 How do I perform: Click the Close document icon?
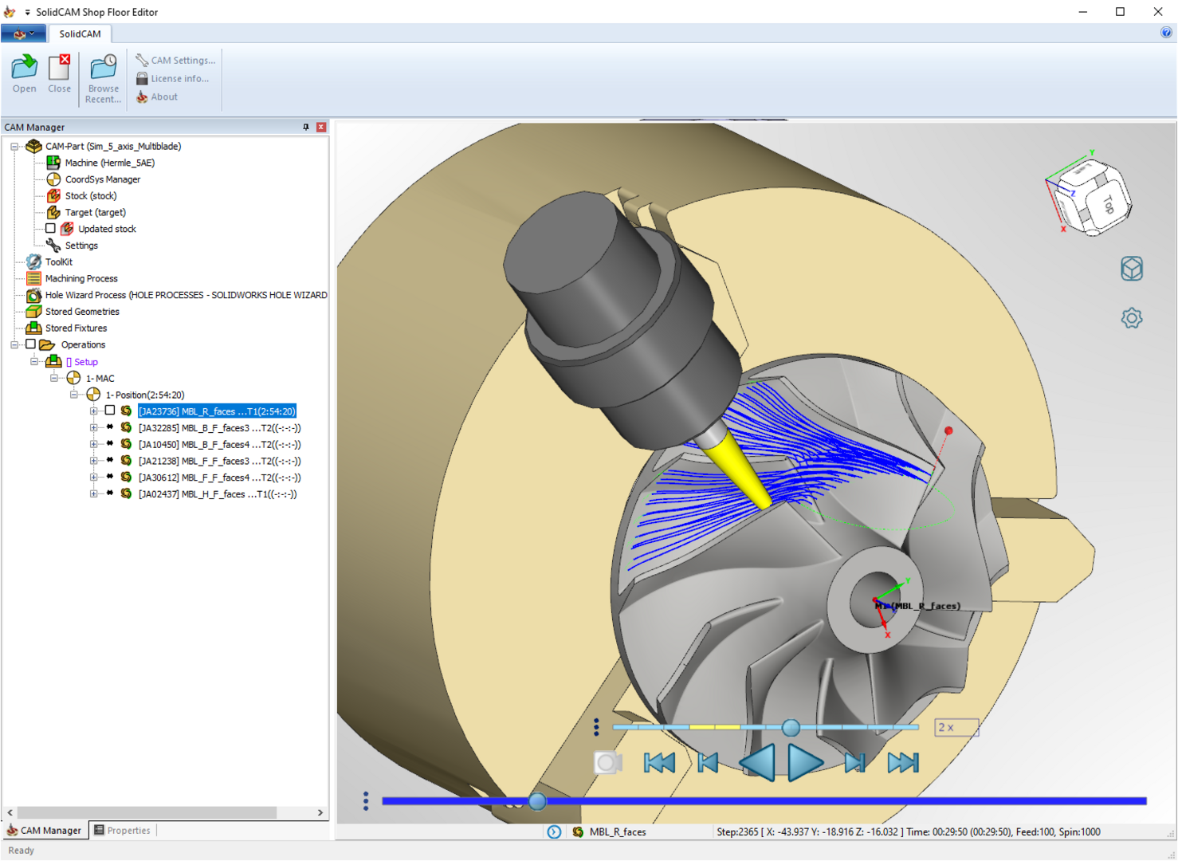click(60, 69)
